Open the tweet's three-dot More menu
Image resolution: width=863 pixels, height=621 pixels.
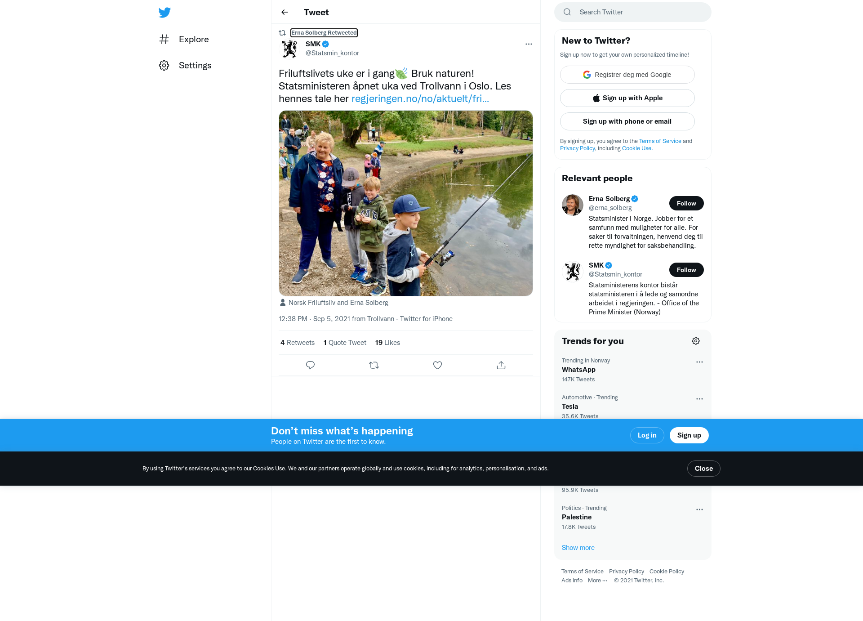coord(529,44)
